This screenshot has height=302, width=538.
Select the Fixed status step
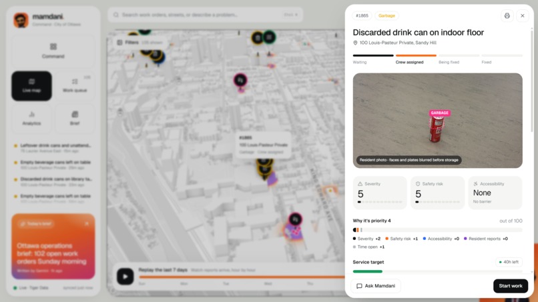pos(502,59)
